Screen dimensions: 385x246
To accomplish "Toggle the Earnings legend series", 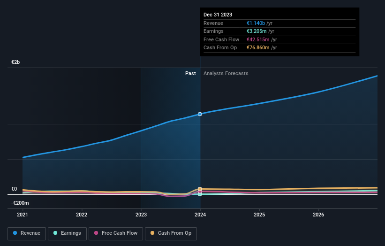I will [x=67, y=233].
